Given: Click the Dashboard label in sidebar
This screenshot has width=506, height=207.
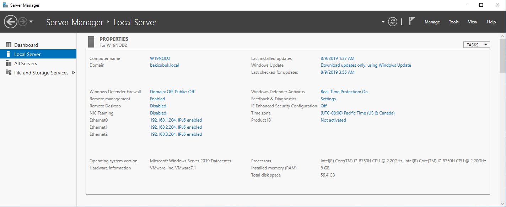Looking at the screenshot, I should pos(26,45).
